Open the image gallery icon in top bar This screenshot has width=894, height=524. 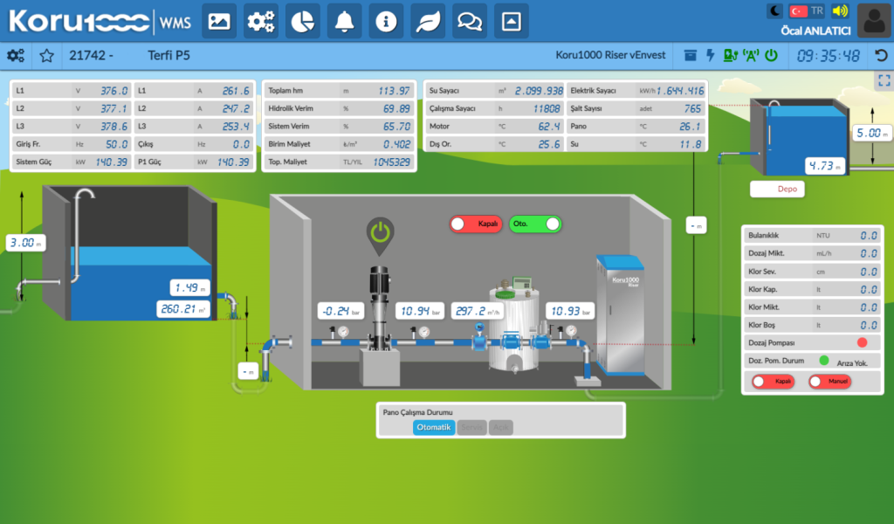click(219, 22)
